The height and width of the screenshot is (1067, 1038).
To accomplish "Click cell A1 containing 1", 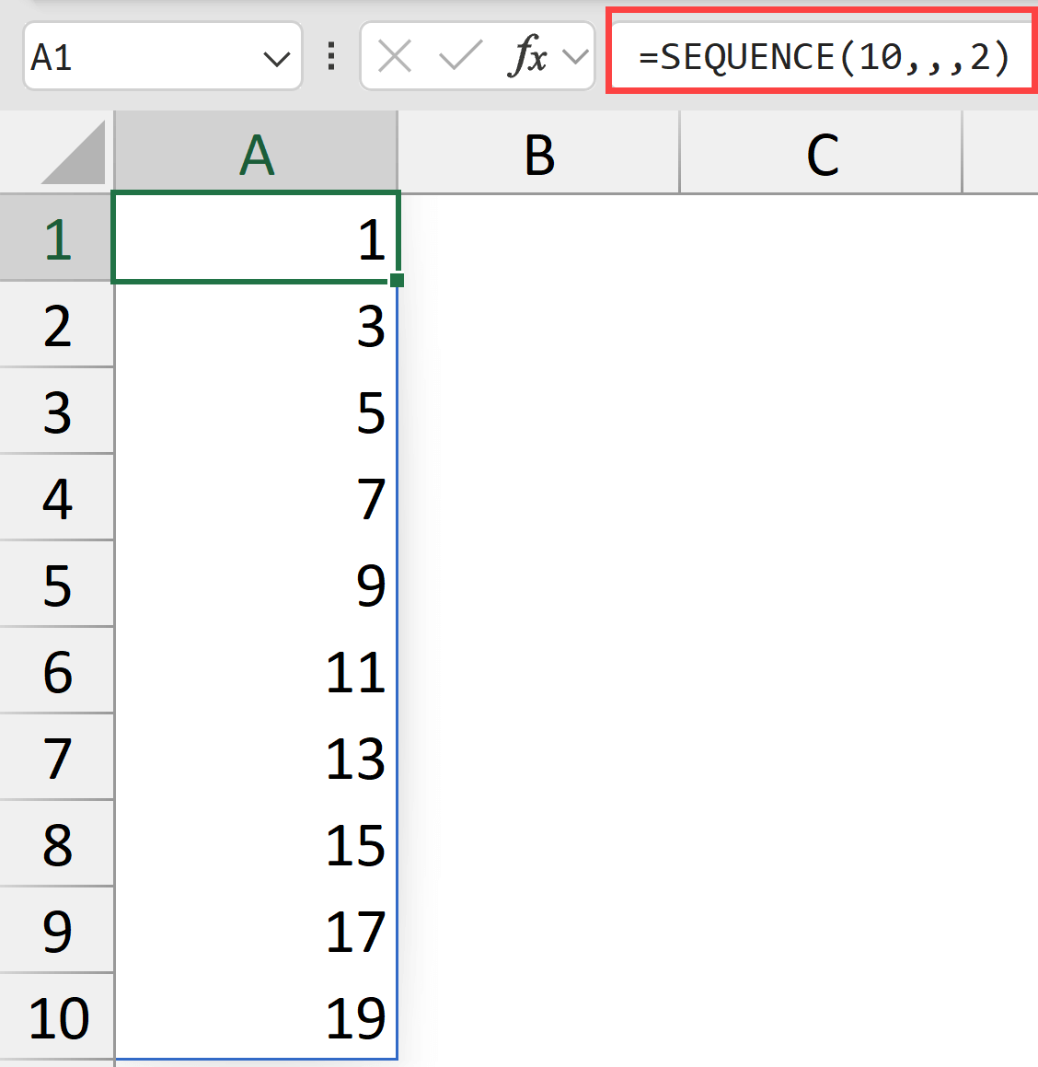I will [256, 238].
